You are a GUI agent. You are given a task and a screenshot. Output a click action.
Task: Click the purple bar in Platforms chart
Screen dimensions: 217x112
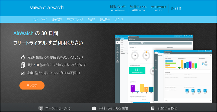133,88
